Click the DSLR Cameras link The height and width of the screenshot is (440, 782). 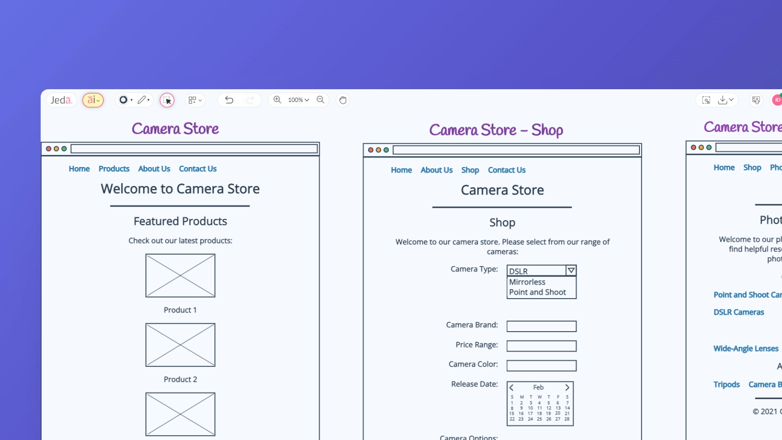pos(739,312)
